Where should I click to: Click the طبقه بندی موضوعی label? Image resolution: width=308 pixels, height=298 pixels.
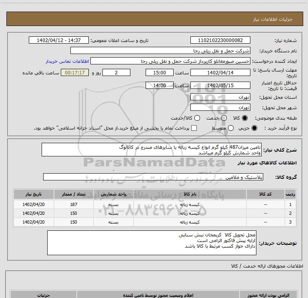click(276, 118)
